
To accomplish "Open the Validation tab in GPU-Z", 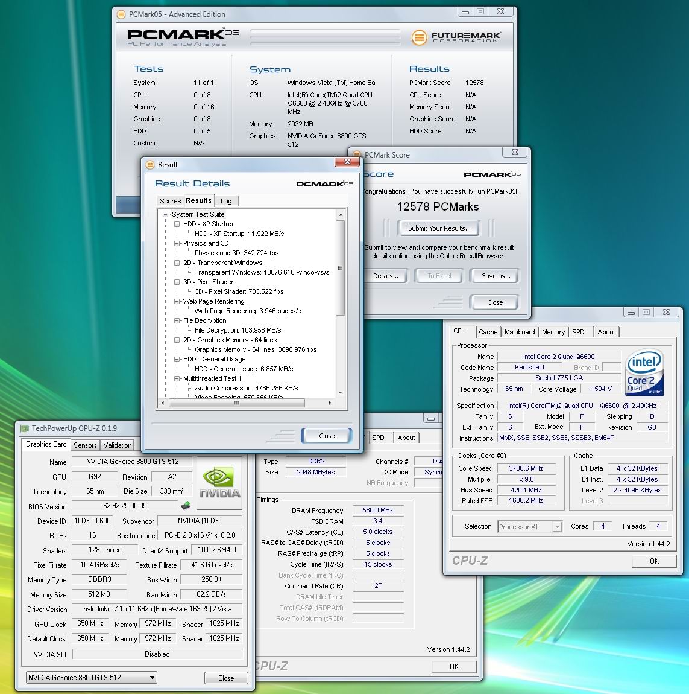I will pos(118,445).
